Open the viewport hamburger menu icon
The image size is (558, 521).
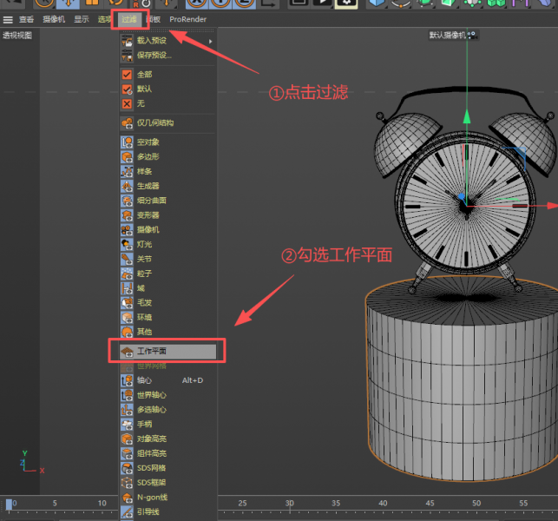coord(8,20)
